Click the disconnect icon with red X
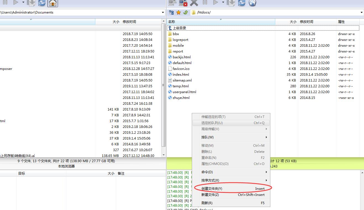The height and width of the screenshot is (210, 364). click(x=183, y=3)
